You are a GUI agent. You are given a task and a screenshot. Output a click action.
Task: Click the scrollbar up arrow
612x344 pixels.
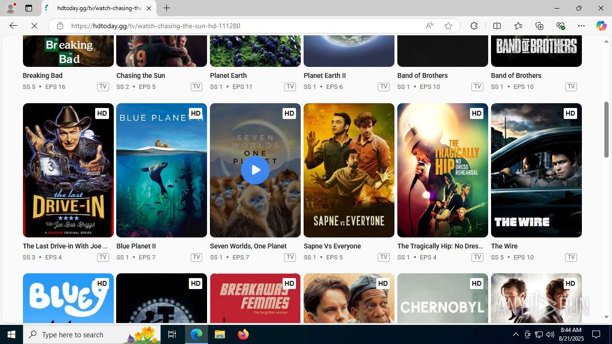(x=606, y=42)
